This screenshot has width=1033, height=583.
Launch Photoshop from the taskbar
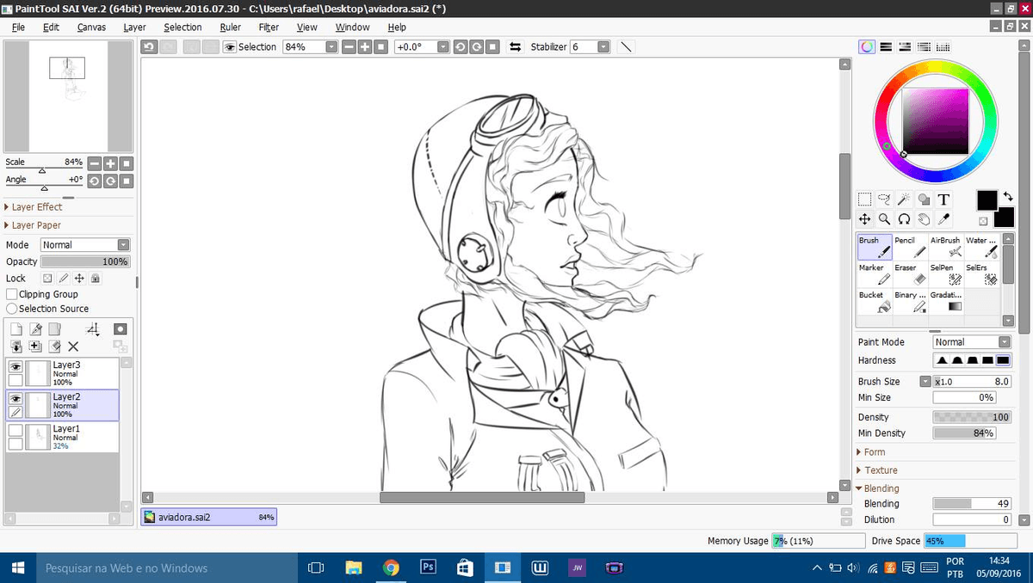pos(428,568)
